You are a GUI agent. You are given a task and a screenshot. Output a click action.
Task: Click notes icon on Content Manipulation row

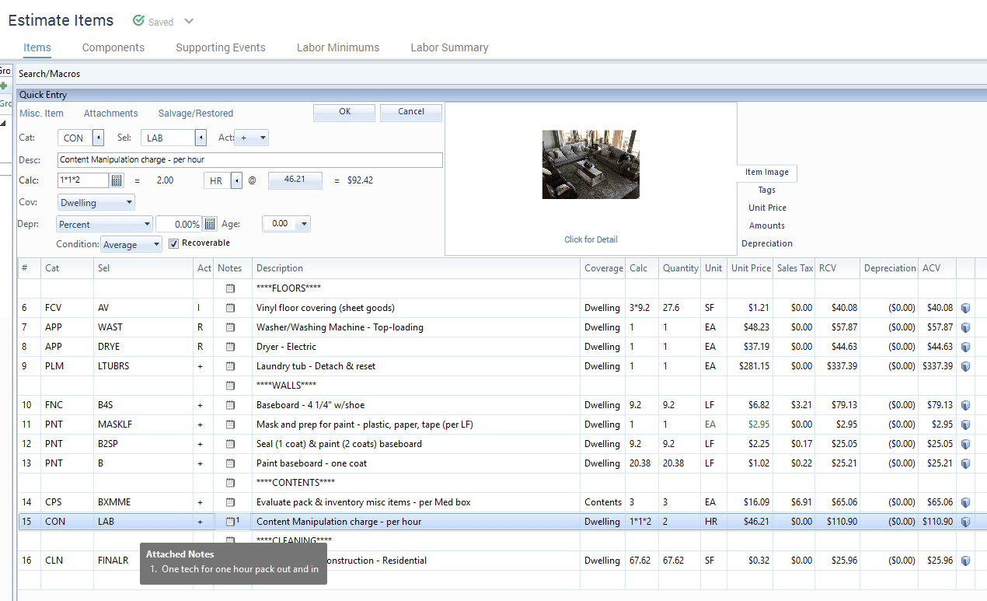click(x=230, y=522)
